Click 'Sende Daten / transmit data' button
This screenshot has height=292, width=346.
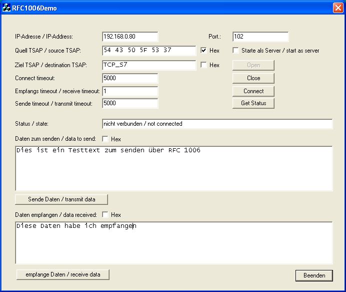(61, 199)
